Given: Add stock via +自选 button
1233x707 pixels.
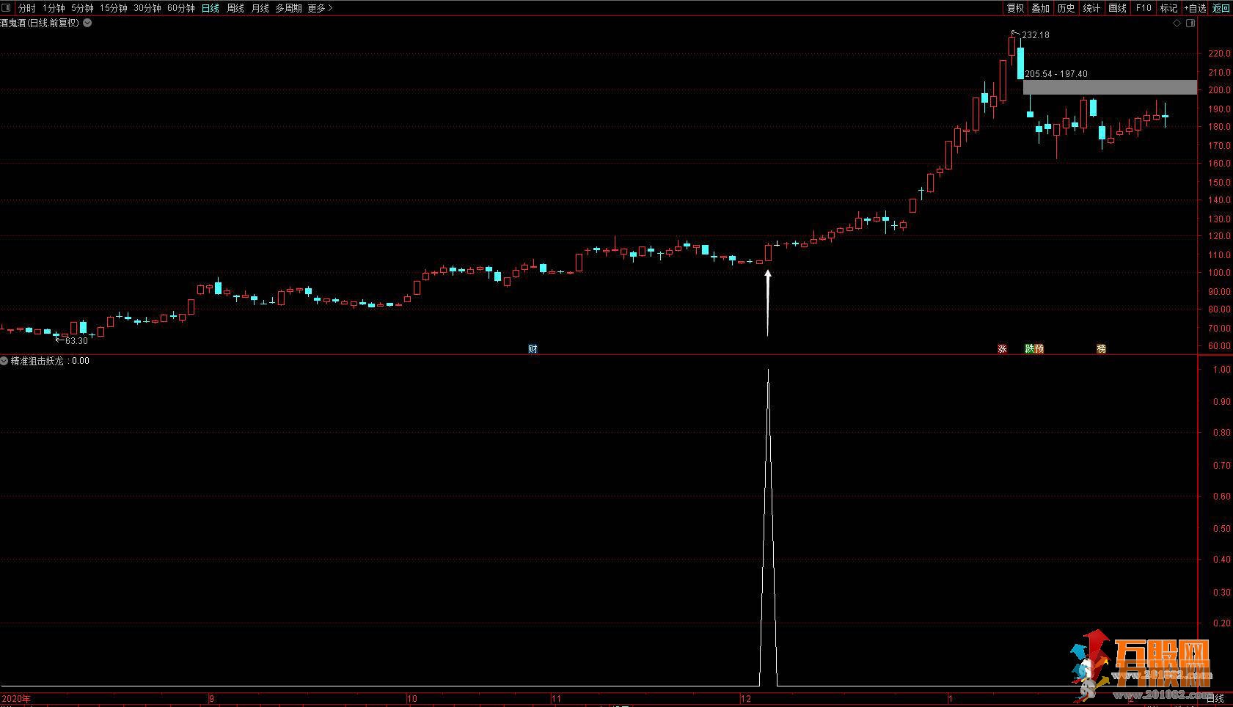Looking at the screenshot, I should point(1195,8).
